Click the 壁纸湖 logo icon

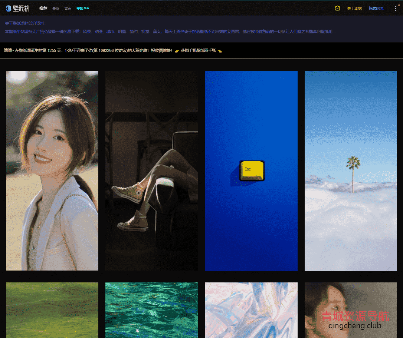coord(9,8)
